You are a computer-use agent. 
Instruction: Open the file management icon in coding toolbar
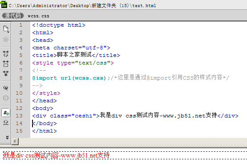coord(6,29)
